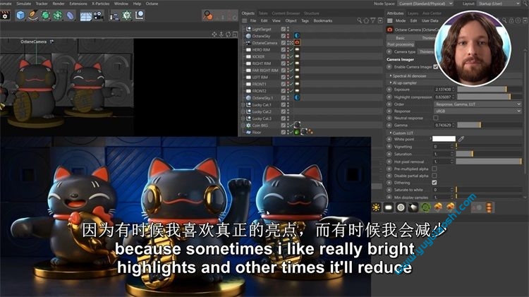Click the OctaneSky blue environment tag
The height and width of the screenshot is (297, 529).
pyautogui.click(x=297, y=35)
